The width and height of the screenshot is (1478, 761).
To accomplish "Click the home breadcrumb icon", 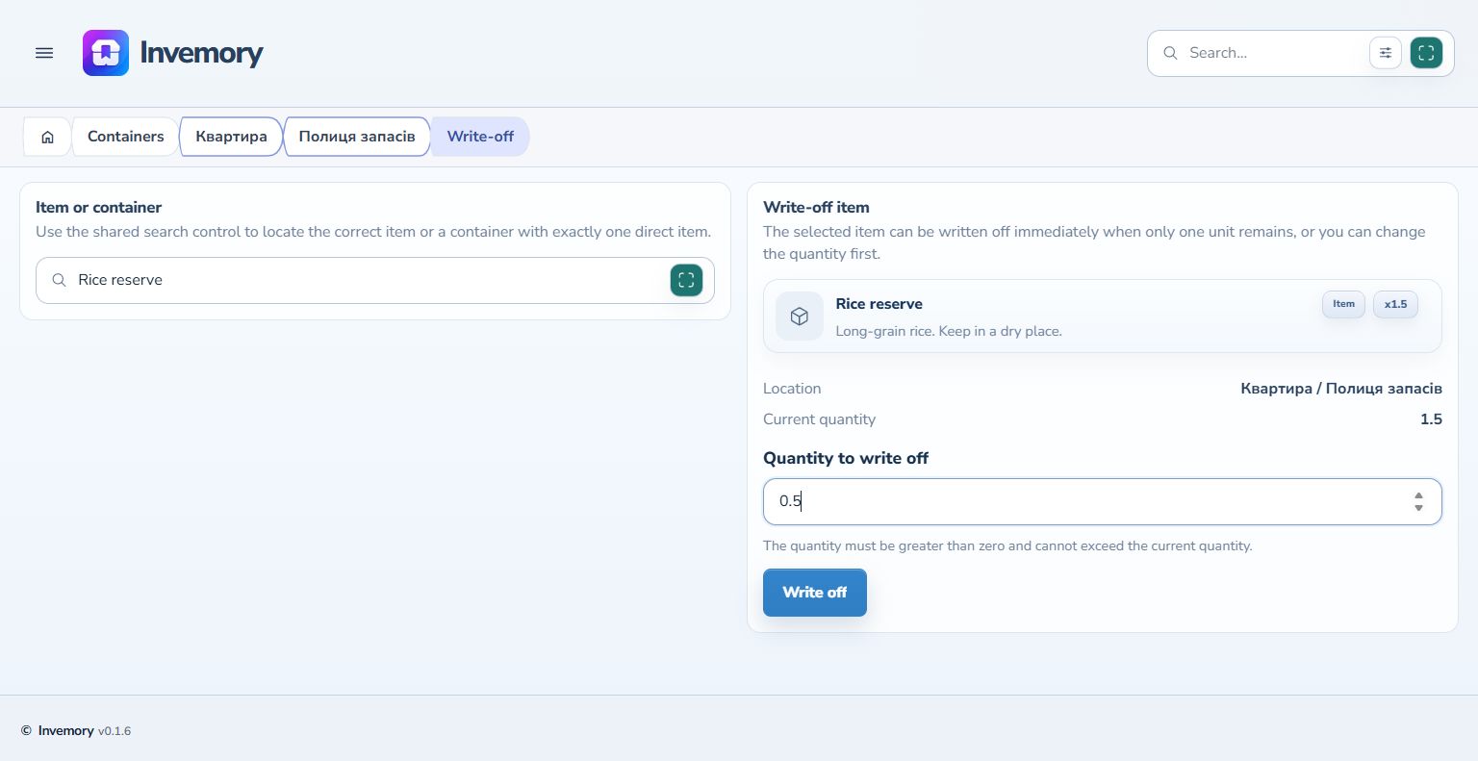I will coord(47,137).
